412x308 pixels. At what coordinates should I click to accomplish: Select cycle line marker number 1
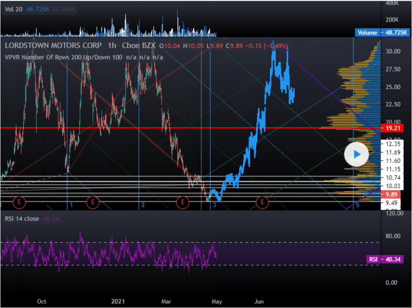tap(71, 205)
